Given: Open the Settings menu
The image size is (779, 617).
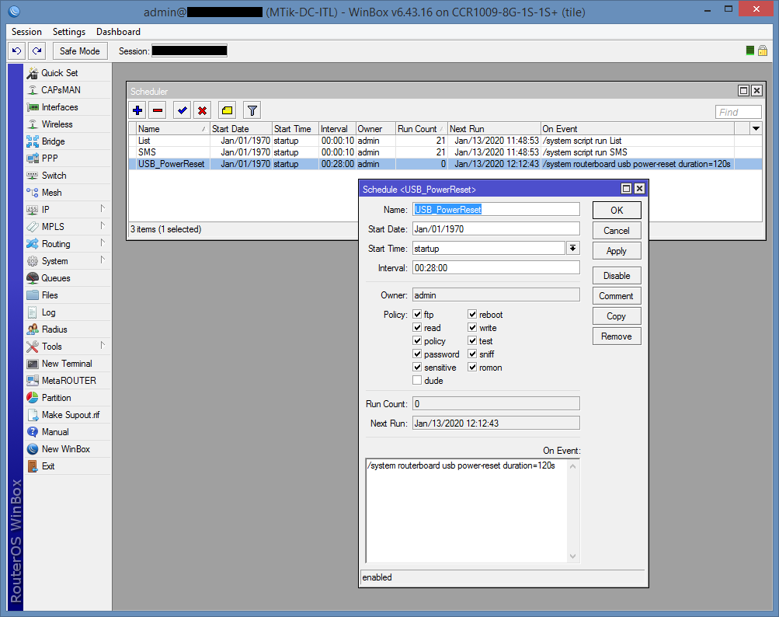Looking at the screenshot, I should point(68,32).
